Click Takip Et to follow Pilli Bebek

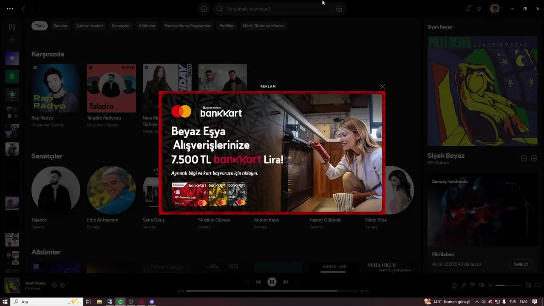tap(521, 264)
